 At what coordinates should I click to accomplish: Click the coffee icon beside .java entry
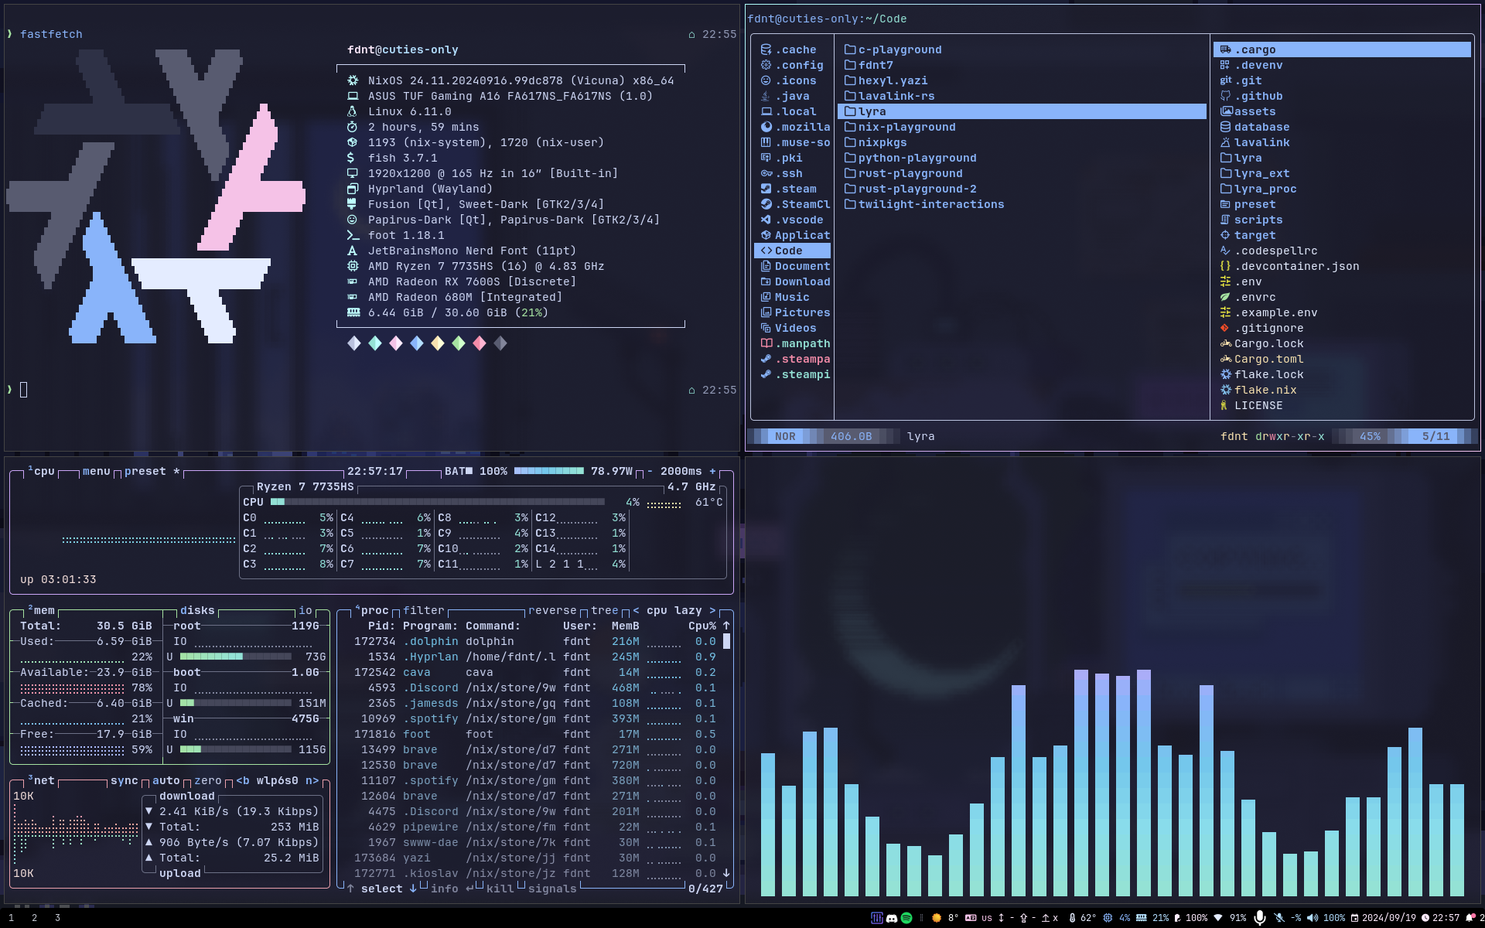click(766, 96)
